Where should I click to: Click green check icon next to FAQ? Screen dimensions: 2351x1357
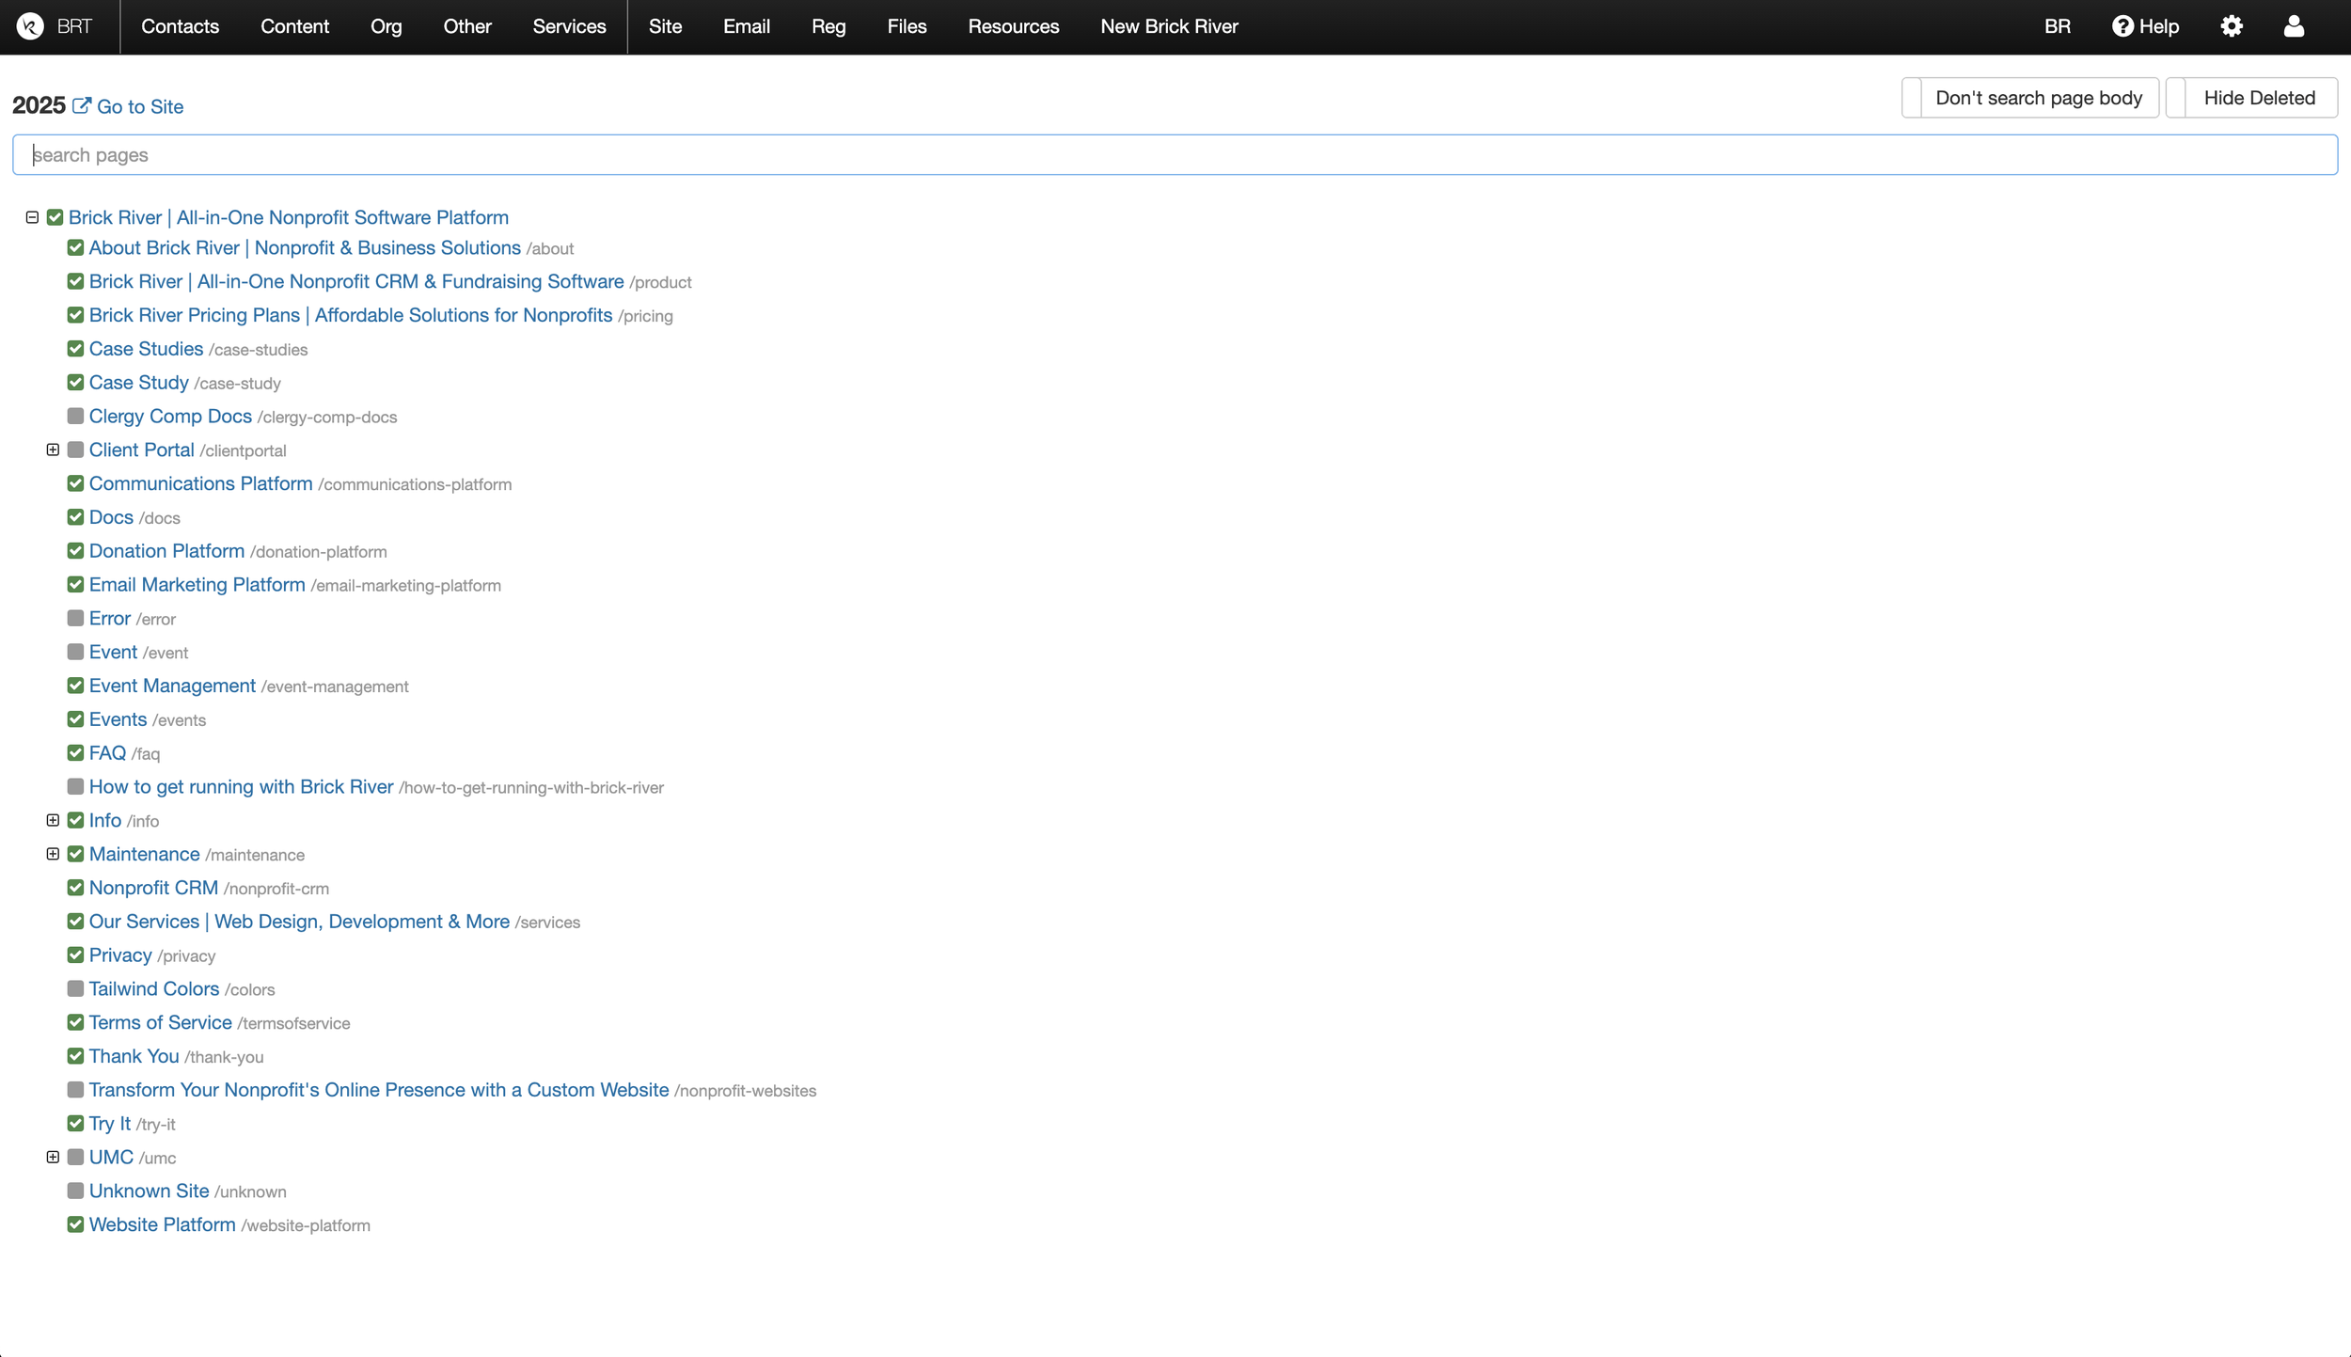click(x=75, y=753)
